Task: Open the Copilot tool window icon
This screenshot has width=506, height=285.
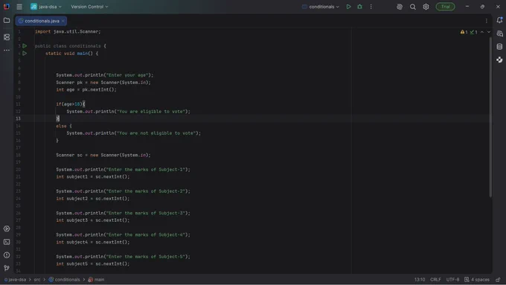Action: (x=499, y=60)
